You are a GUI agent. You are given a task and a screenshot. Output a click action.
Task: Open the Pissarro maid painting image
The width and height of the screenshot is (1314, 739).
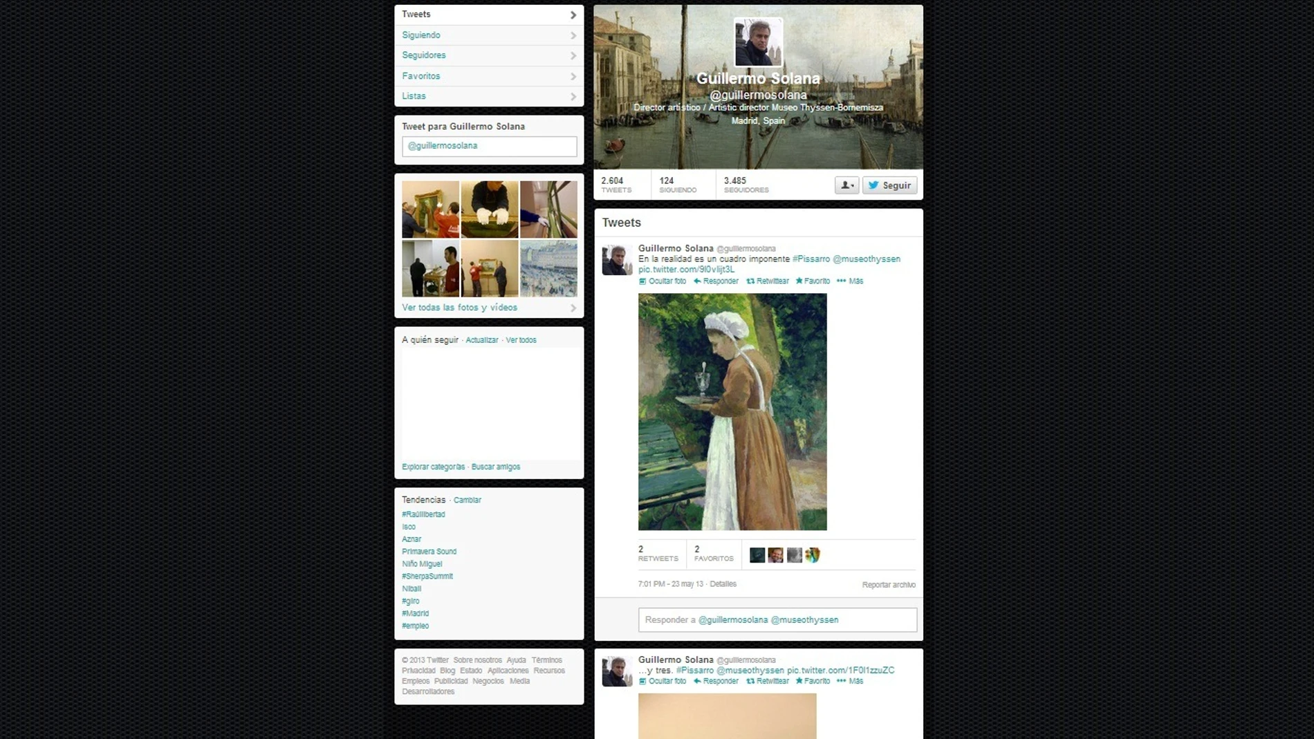coord(732,412)
